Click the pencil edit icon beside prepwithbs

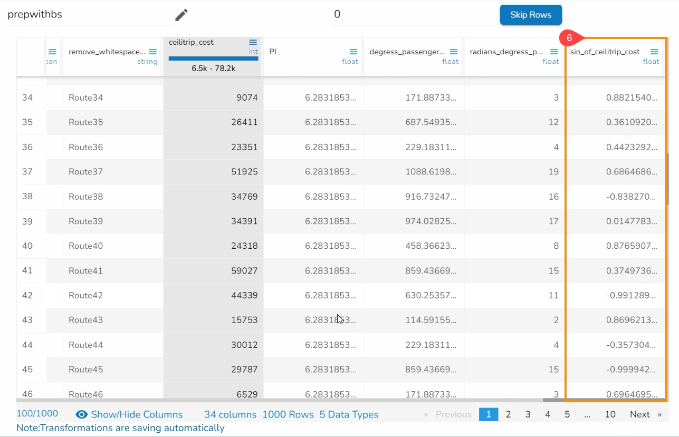pos(181,15)
